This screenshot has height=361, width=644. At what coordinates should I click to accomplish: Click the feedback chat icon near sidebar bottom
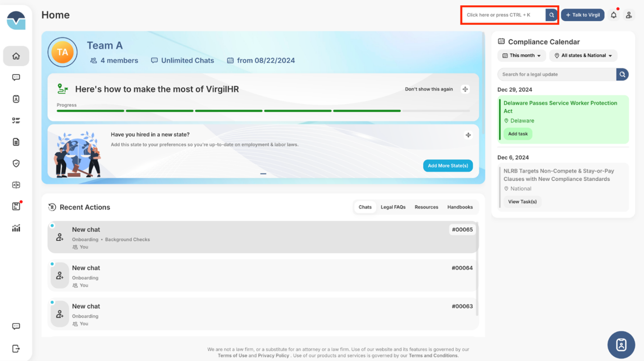click(x=16, y=326)
